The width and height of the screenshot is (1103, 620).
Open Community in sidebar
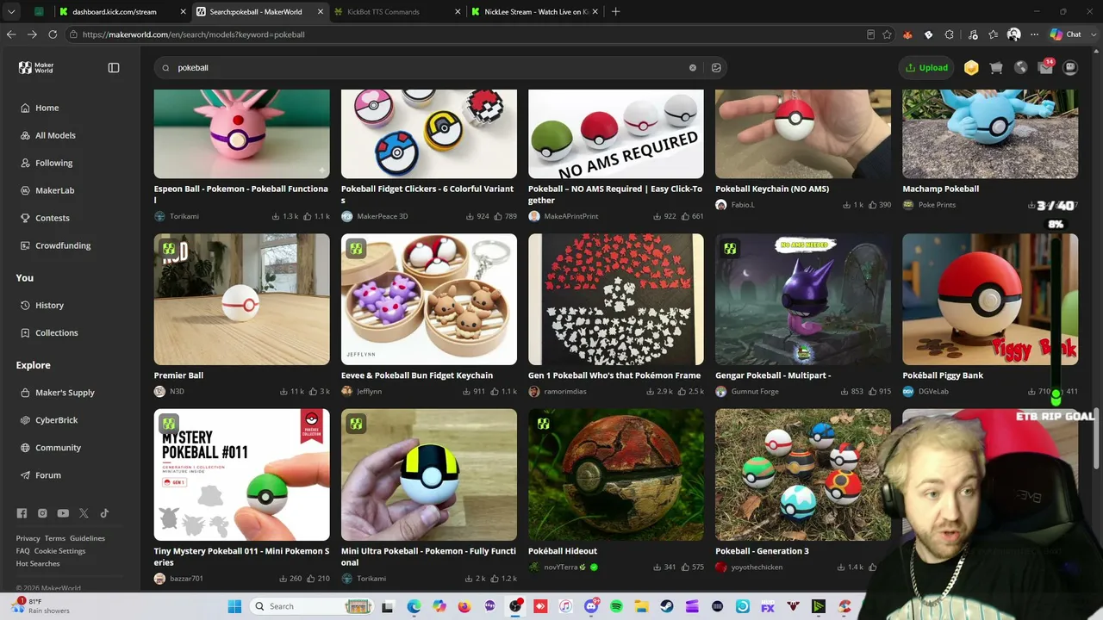coord(58,448)
